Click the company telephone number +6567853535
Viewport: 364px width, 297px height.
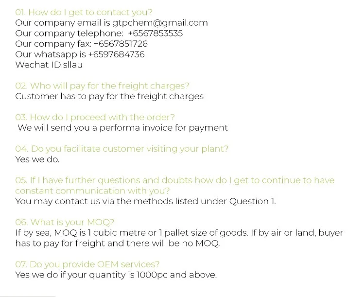[156, 34]
